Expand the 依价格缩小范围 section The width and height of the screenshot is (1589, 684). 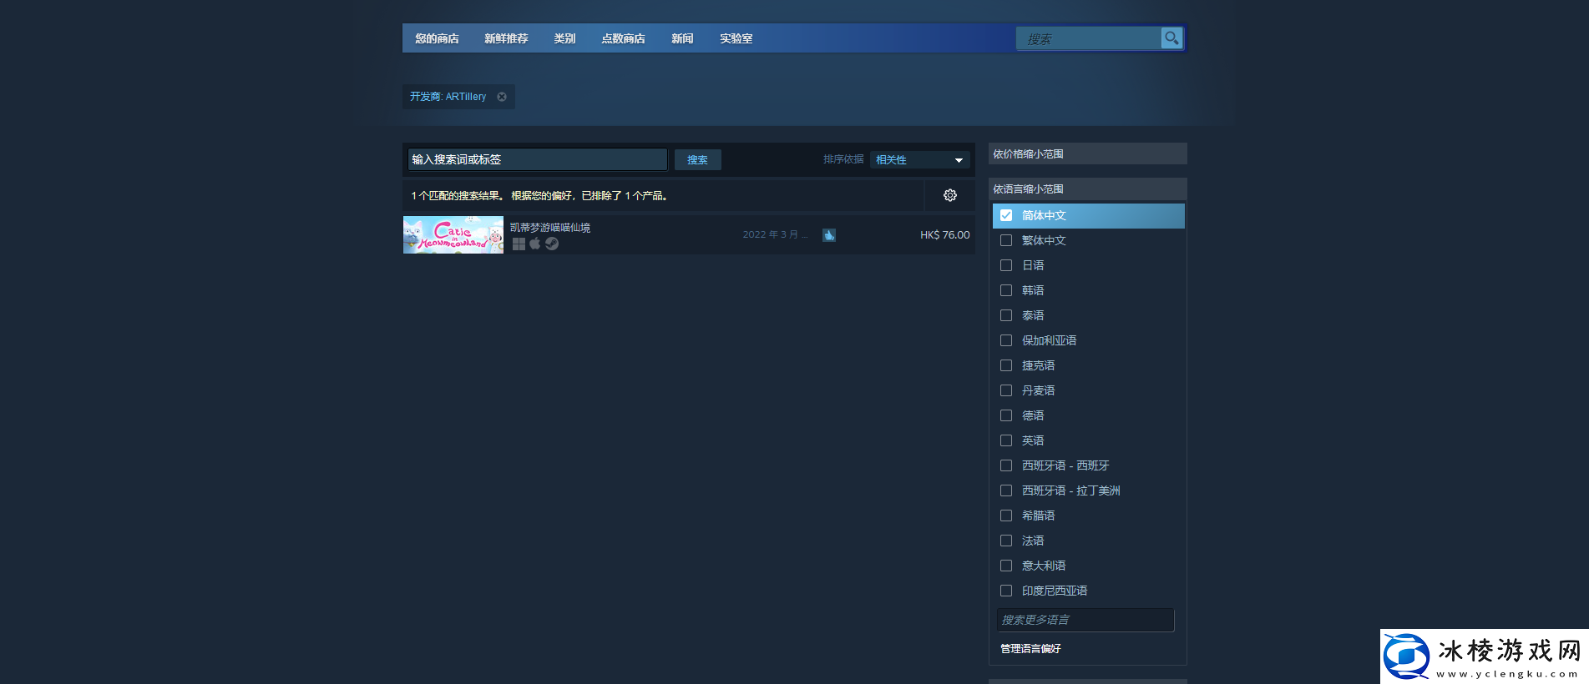point(1087,153)
